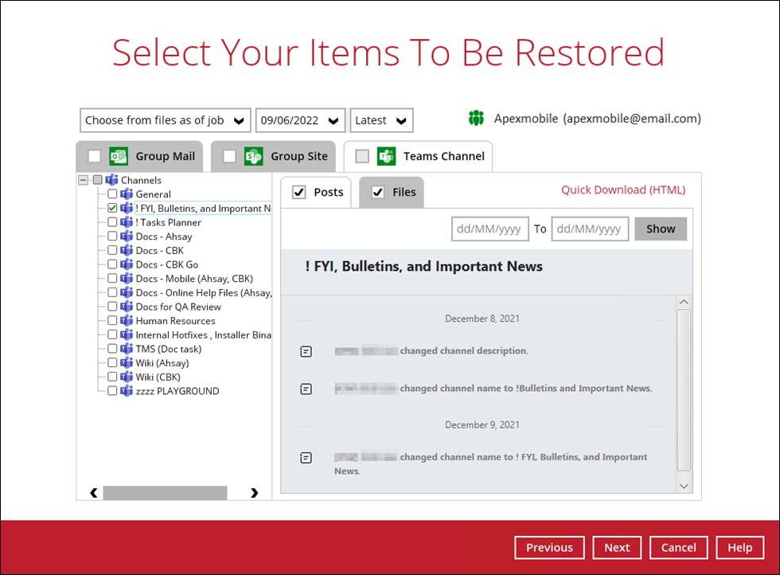Open the 09/06/2022 date dropdown
780x575 pixels.
(300, 120)
